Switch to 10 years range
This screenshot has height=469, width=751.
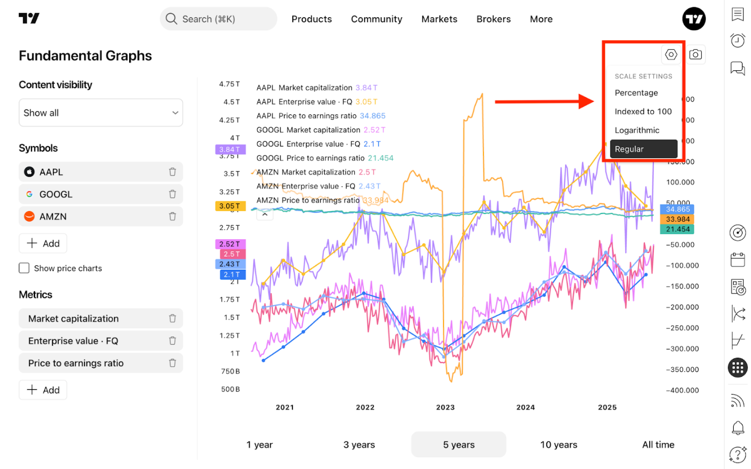558,445
